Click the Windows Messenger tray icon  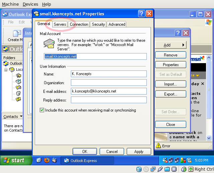pyautogui.click(x=165, y=160)
